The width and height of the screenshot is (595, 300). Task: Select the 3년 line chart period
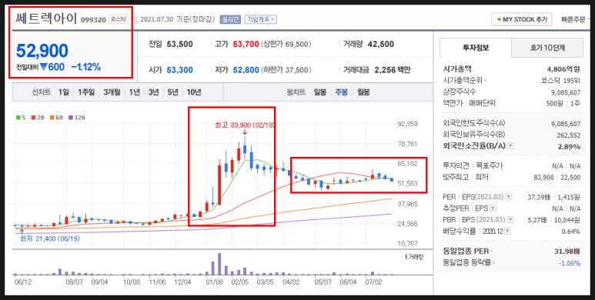(154, 92)
